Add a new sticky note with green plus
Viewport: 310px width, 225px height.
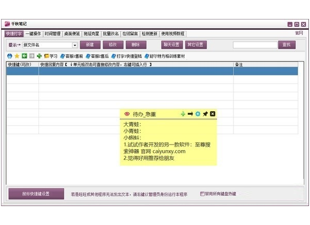183,114
